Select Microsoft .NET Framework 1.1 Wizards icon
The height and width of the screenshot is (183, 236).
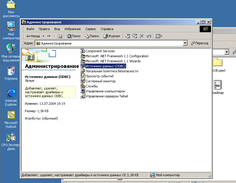tap(83, 61)
